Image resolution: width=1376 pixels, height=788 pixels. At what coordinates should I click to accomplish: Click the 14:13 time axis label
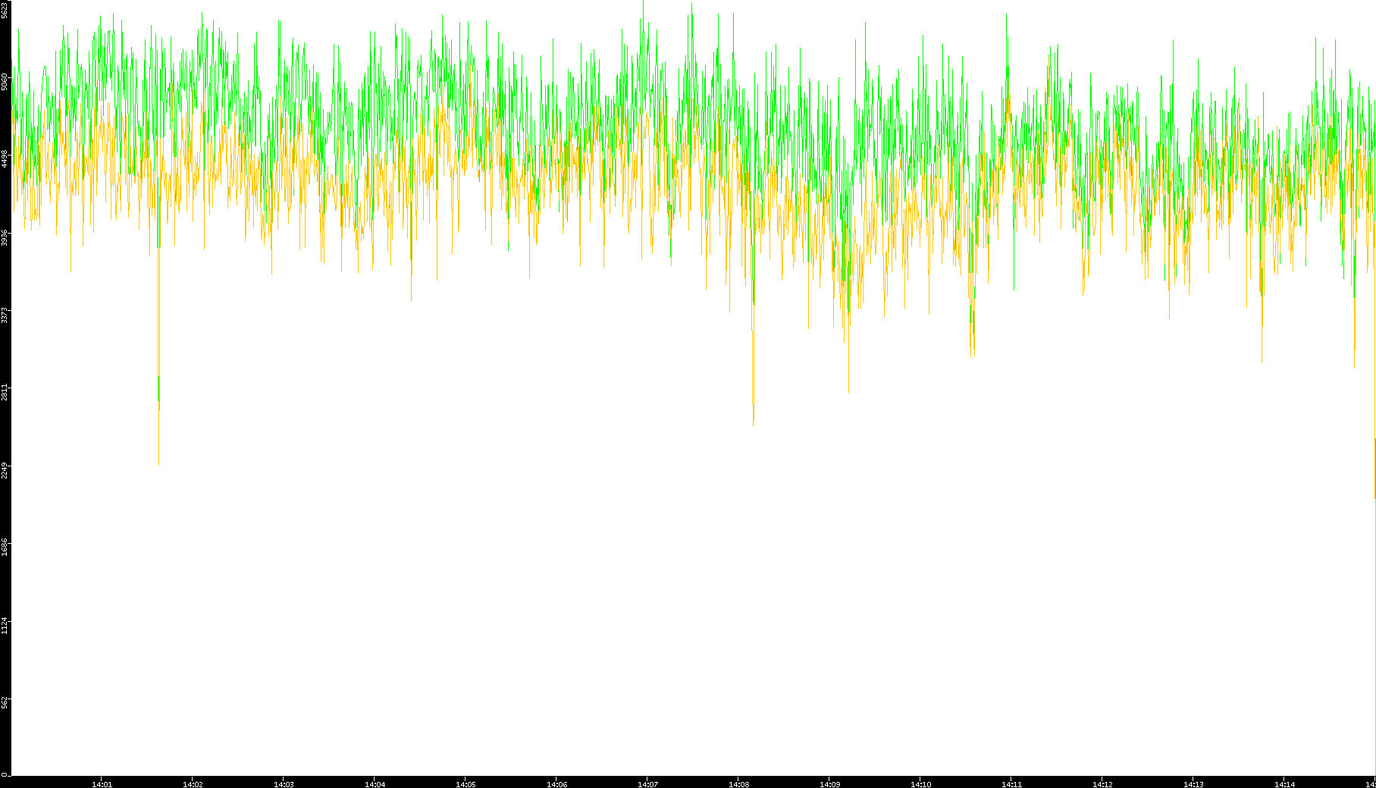(x=1193, y=784)
